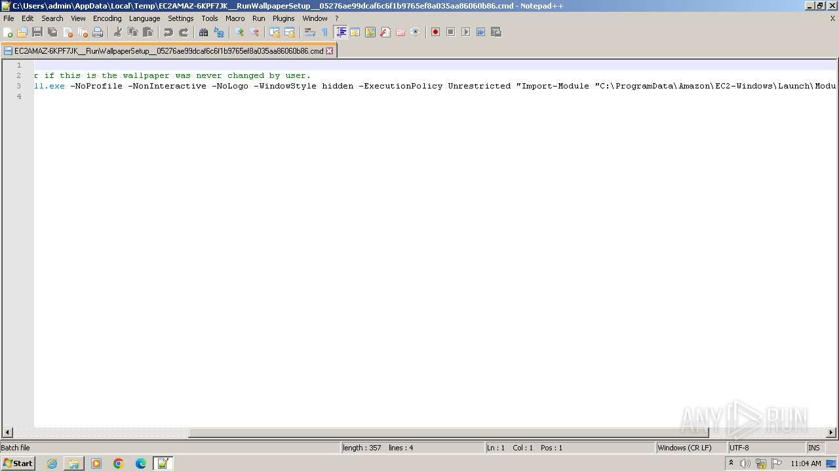Image resolution: width=839 pixels, height=472 pixels.
Task: Open the Window menu
Action: pyautogui.click(x=315, y=18)
